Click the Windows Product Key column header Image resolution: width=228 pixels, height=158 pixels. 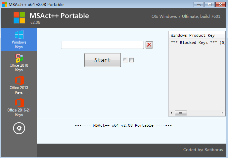pyautogui.click(x=193, y=35)
